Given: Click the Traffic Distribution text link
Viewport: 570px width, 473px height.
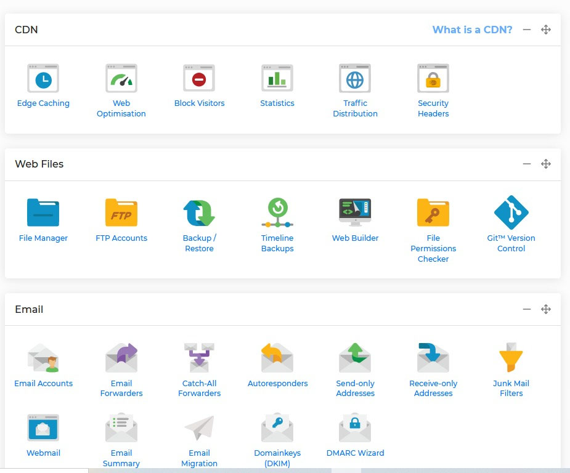Looking at the screenshot, I should (x=355, y=108).
